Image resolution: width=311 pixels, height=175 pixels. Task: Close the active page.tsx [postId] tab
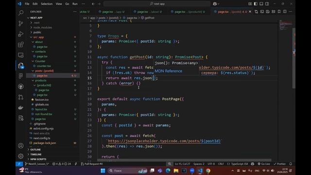250,12
